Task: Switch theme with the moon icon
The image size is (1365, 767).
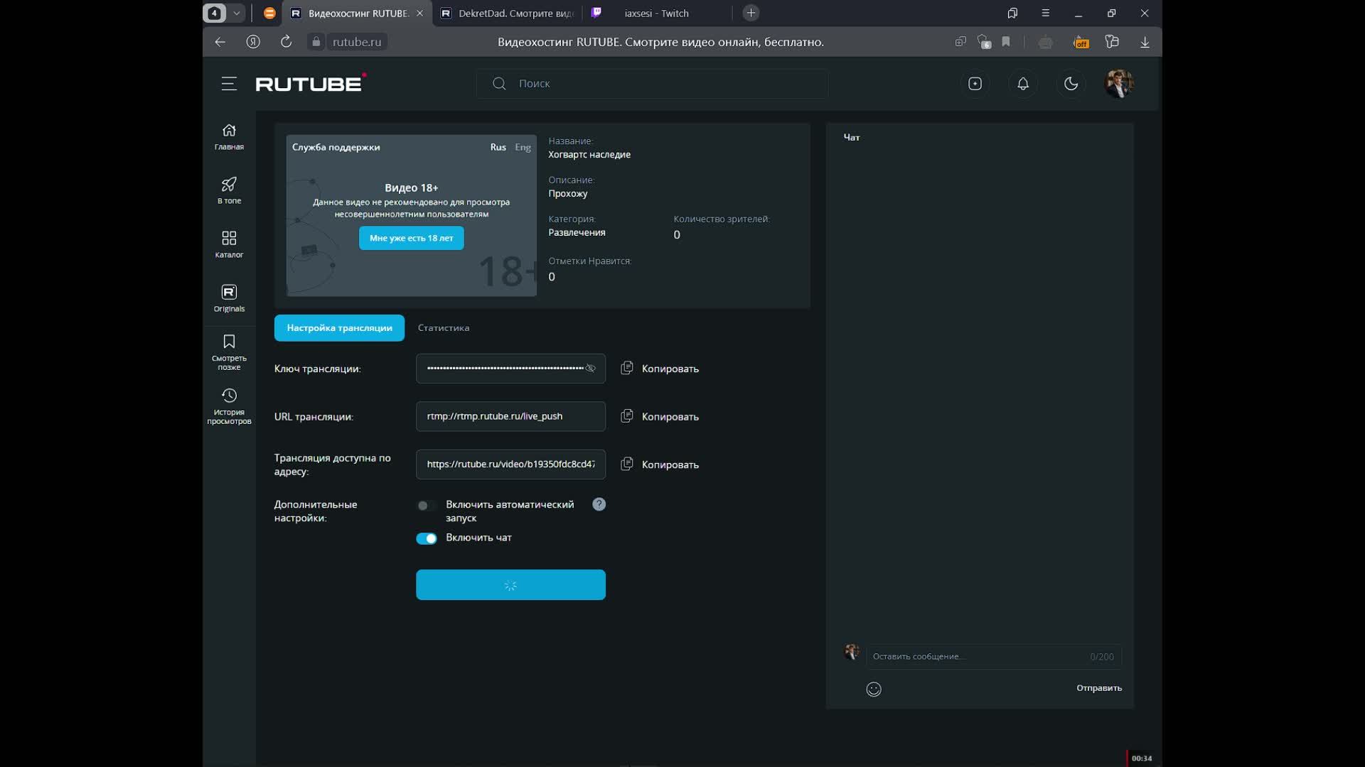Action: (x=1071, y=84)
